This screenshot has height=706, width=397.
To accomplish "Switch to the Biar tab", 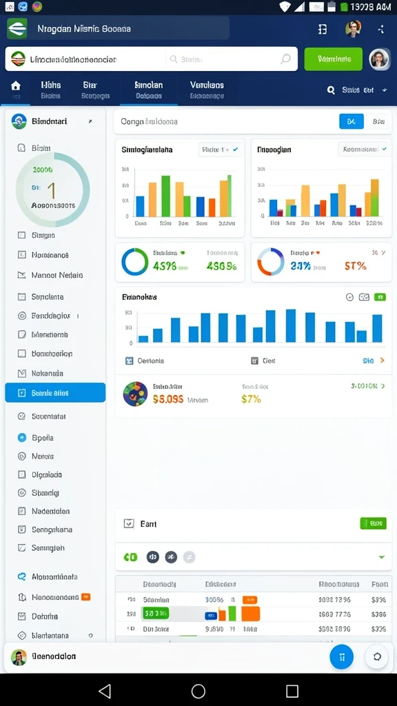I will 95,90.
